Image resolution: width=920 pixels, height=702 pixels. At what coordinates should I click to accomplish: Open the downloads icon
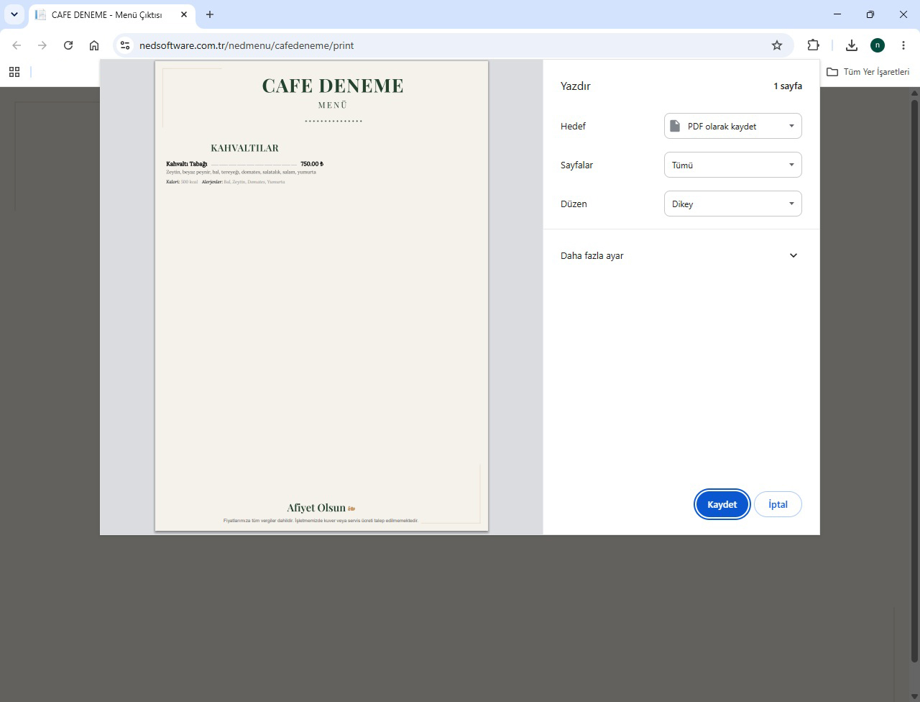852,45
